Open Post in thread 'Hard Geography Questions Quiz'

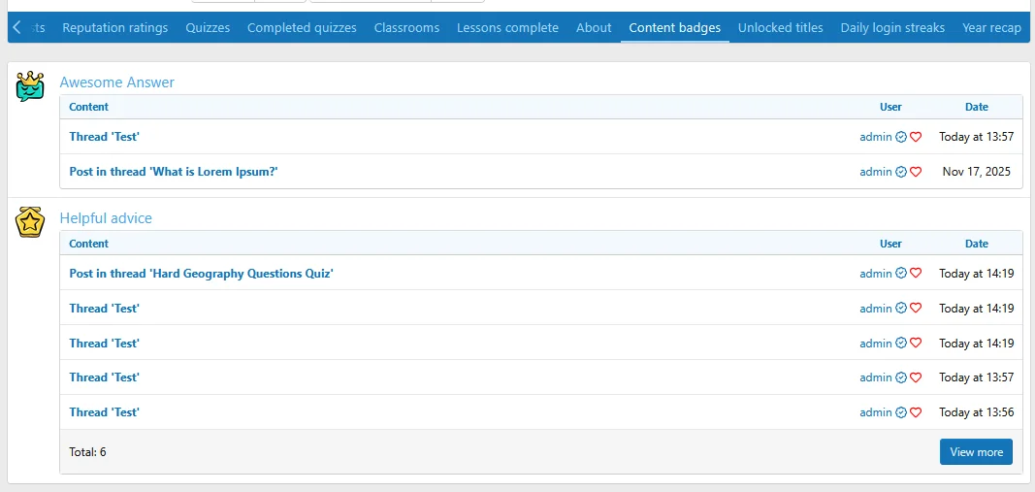click(202, 273)
